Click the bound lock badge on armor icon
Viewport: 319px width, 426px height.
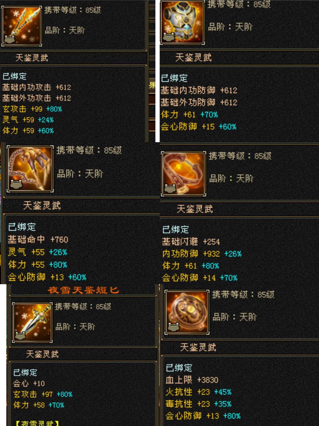(x=169, y=37)
